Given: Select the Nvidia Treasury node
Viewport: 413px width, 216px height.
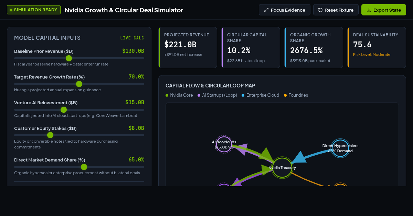Looking at the screenshot, I should [282, 168].
